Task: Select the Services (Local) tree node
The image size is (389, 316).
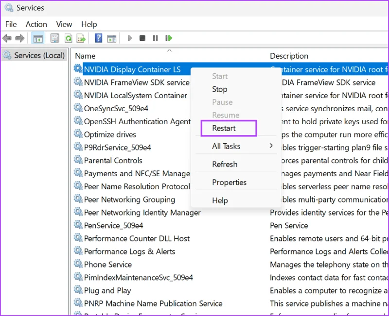Action: tap(35, 55)
